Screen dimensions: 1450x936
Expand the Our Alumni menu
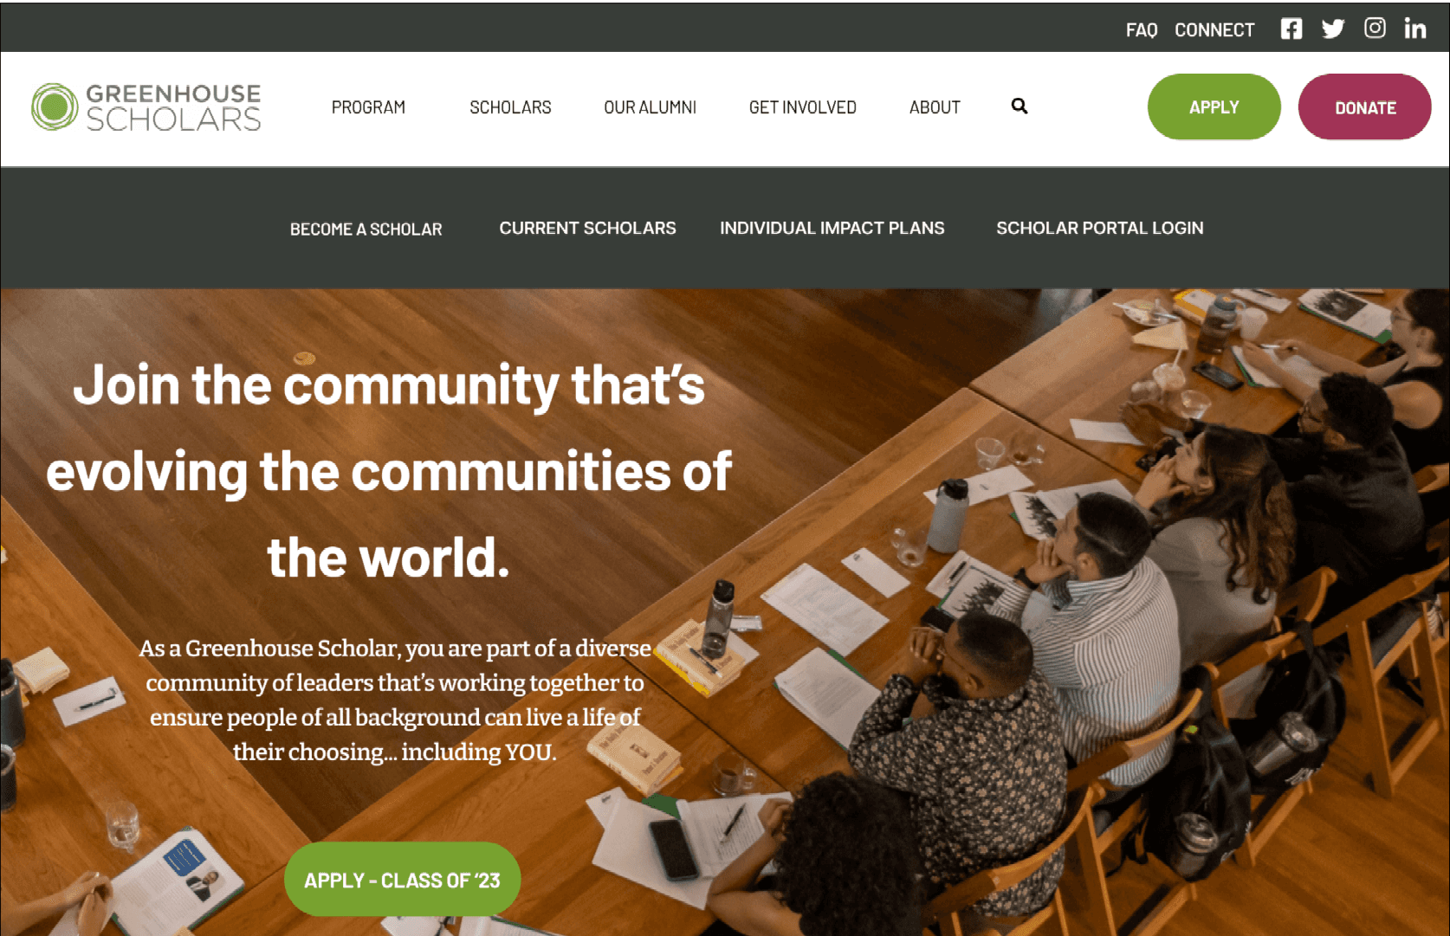(x=650, y=107)
